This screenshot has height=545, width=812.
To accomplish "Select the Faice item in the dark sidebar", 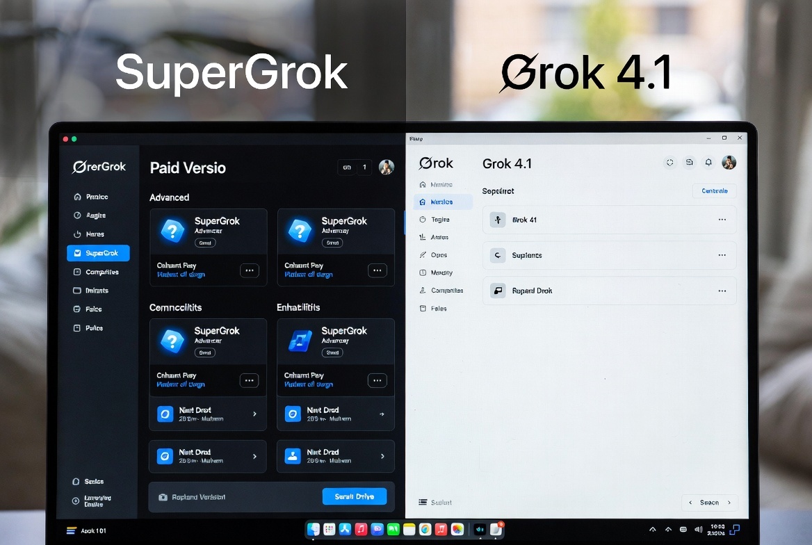I will click(88, 309).
